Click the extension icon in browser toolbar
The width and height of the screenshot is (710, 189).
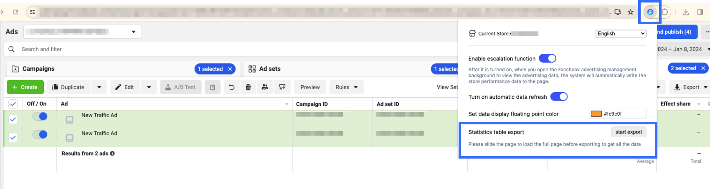[x=650, y=12]
